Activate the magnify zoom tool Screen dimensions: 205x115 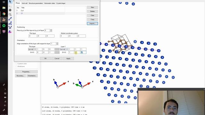pyautogui.click(x=10, y=14)
